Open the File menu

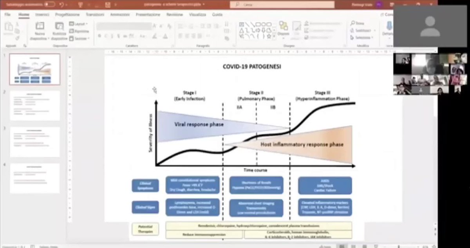(x=7, y=14)
